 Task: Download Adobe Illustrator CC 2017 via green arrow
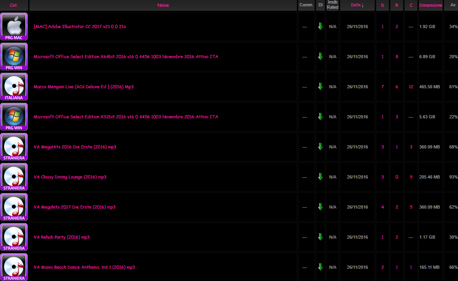click(320, 26)
